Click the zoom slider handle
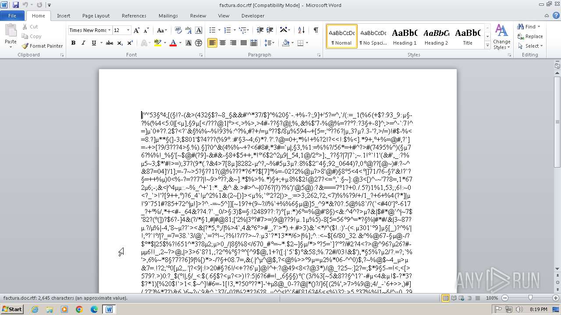The height and width of the screenshot is (315, 561). click(x=530, y=298)
